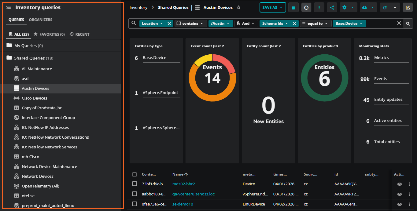Image resolution: width=417 pixels, height=211 pixels.
Task: Open the share query icon
Action: (332, 8)
